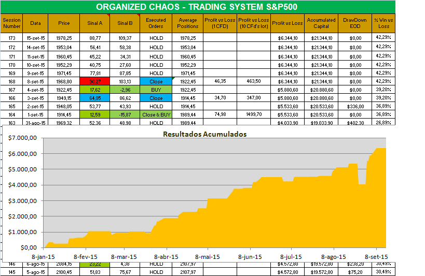Select the $4.000,00 chart axis label
This screenshot has height=276, width=425.
pyautogui.click(x=22, y=185)
